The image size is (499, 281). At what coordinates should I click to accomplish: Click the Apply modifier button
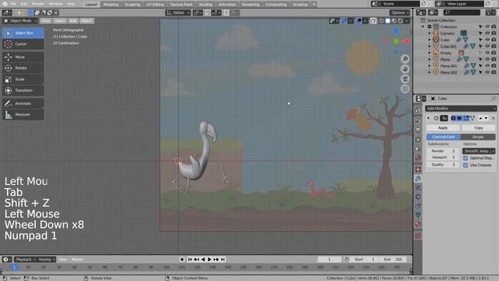(x=443, y=128)
